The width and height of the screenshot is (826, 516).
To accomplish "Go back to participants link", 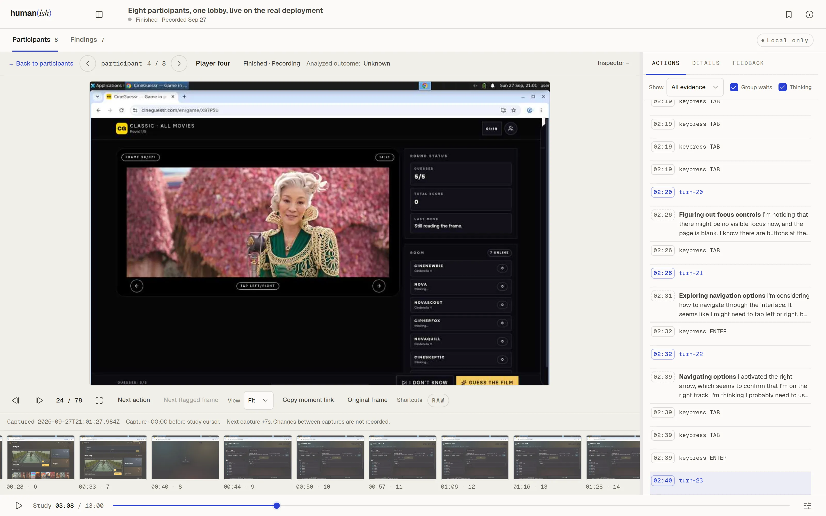I will click(41, 63).
